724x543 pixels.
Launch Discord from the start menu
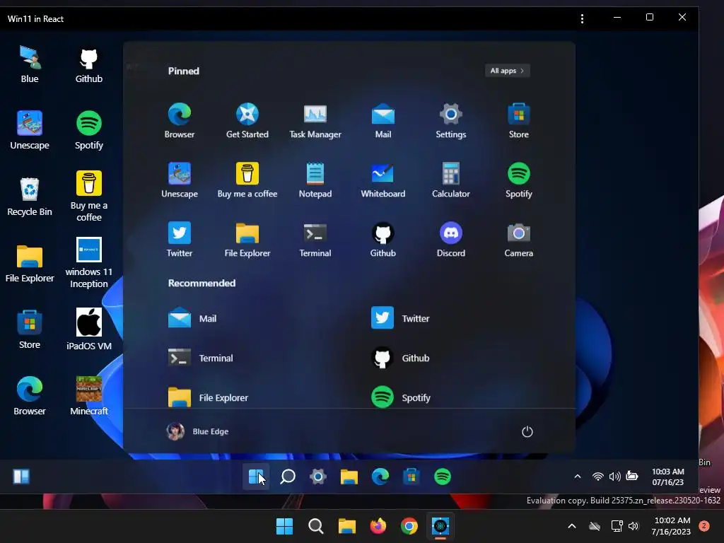450,239
